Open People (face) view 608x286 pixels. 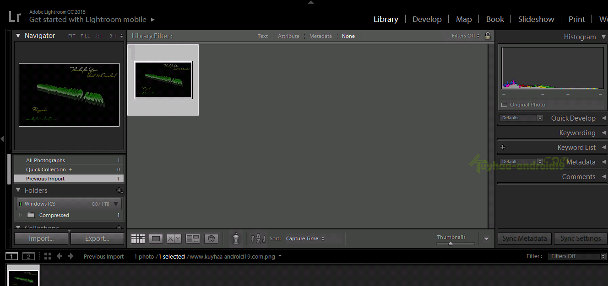(x=211, y=238)
